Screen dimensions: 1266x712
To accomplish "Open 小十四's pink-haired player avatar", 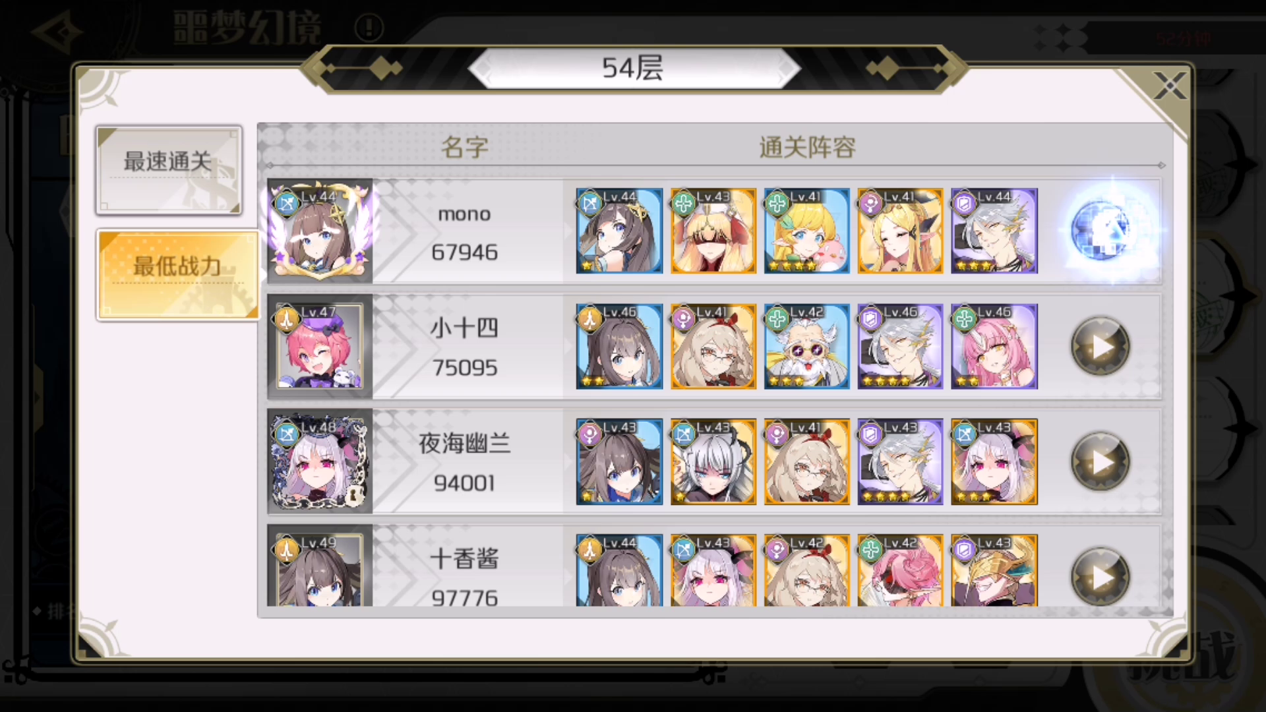I will (320, 346).
